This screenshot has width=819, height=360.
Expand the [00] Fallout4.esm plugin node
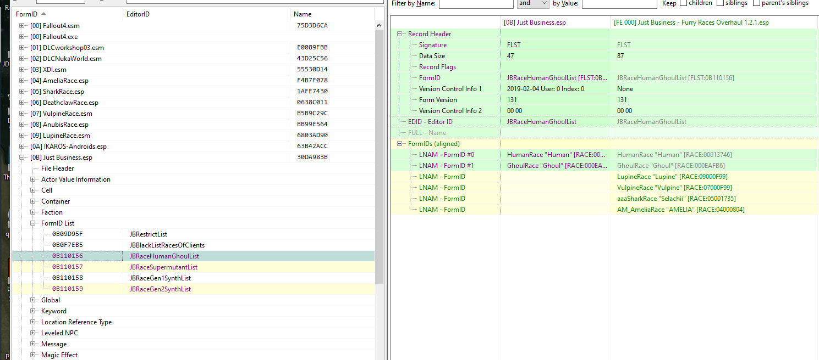point(22,26)
